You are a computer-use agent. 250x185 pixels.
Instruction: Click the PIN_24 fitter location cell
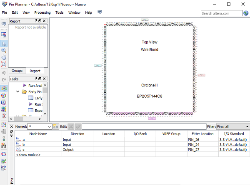[x=202, y=145]
